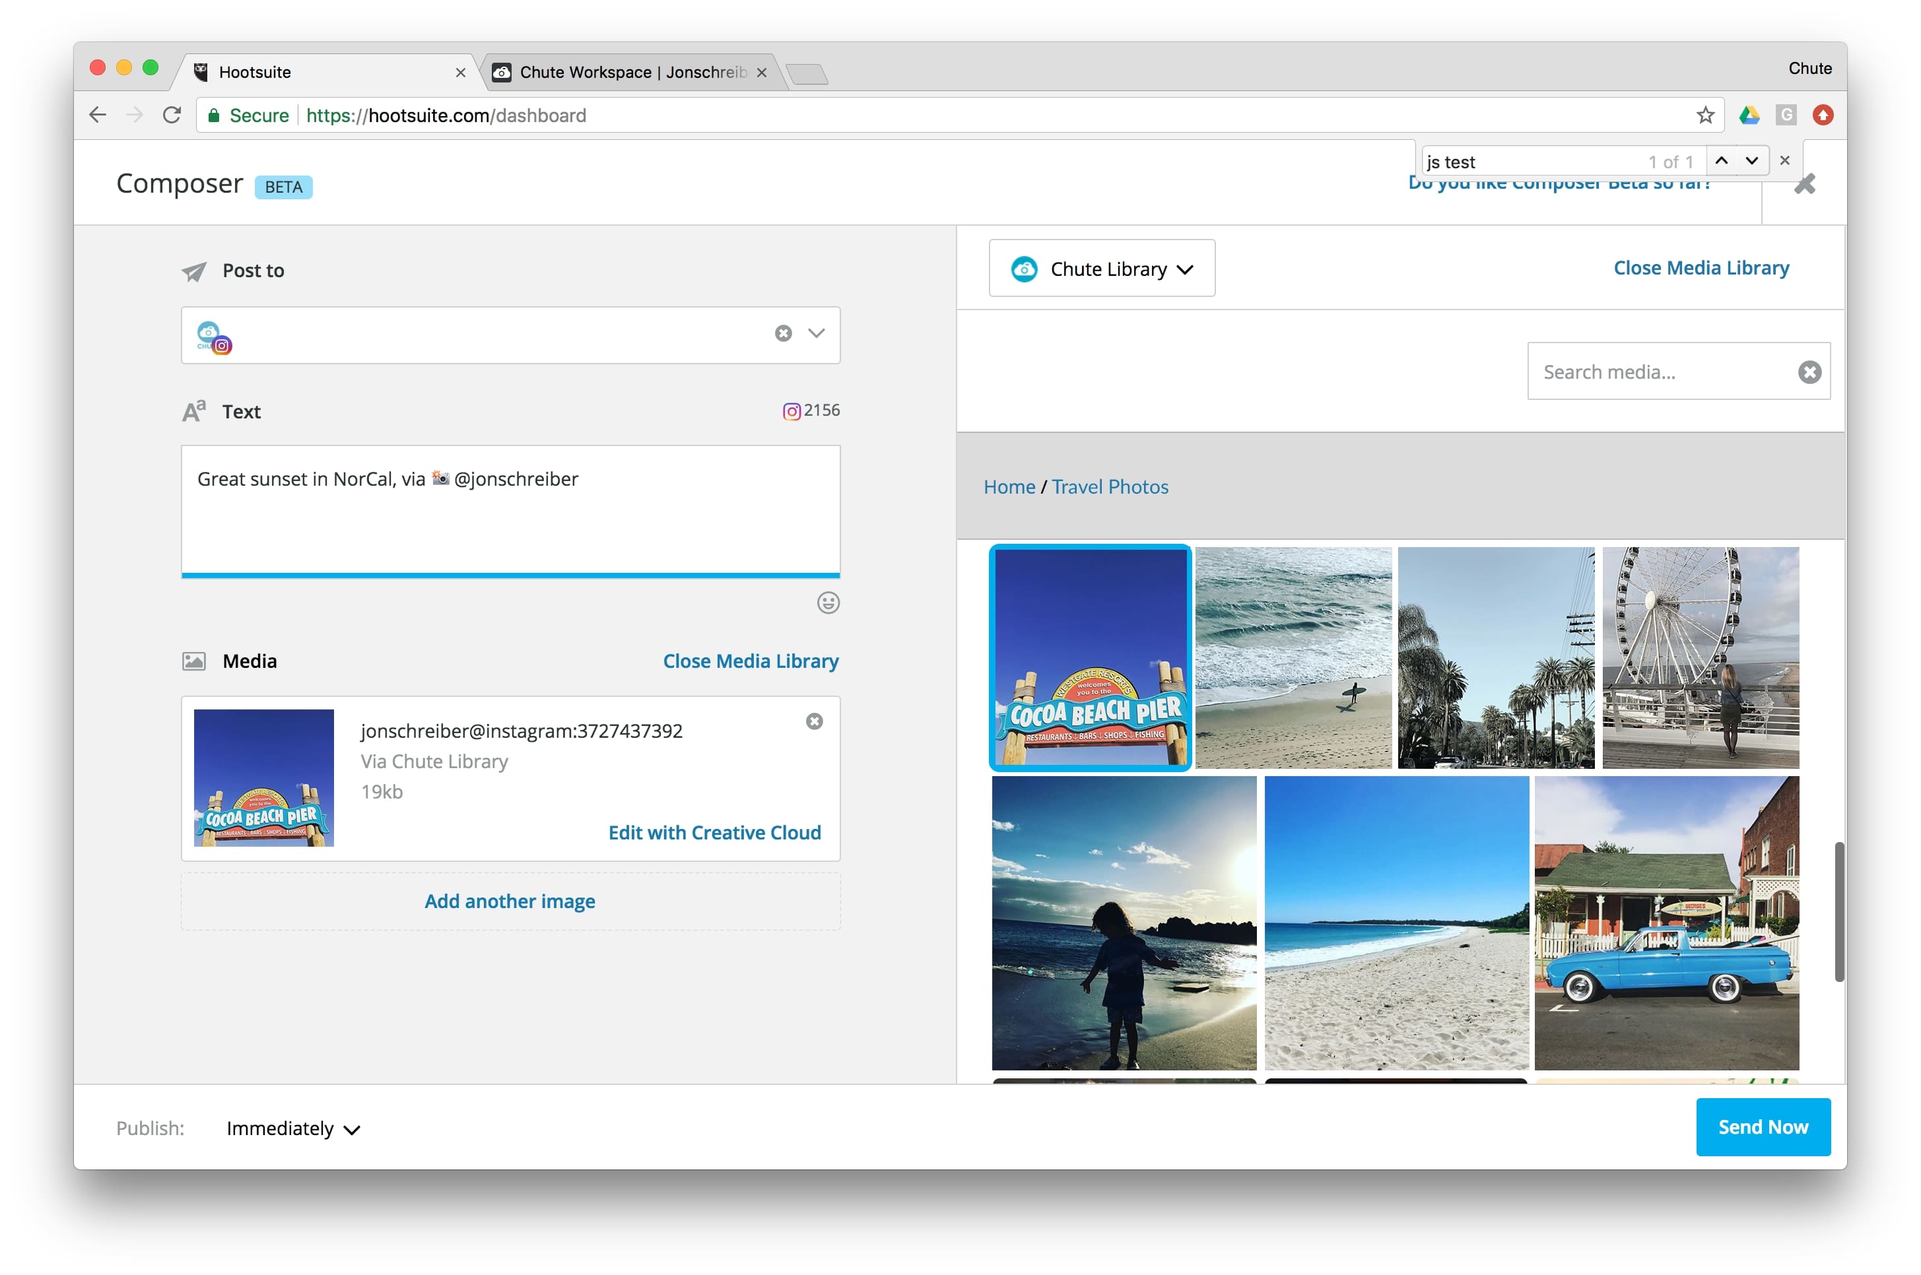Click the Chute Library camera icon

(1025, 269)
